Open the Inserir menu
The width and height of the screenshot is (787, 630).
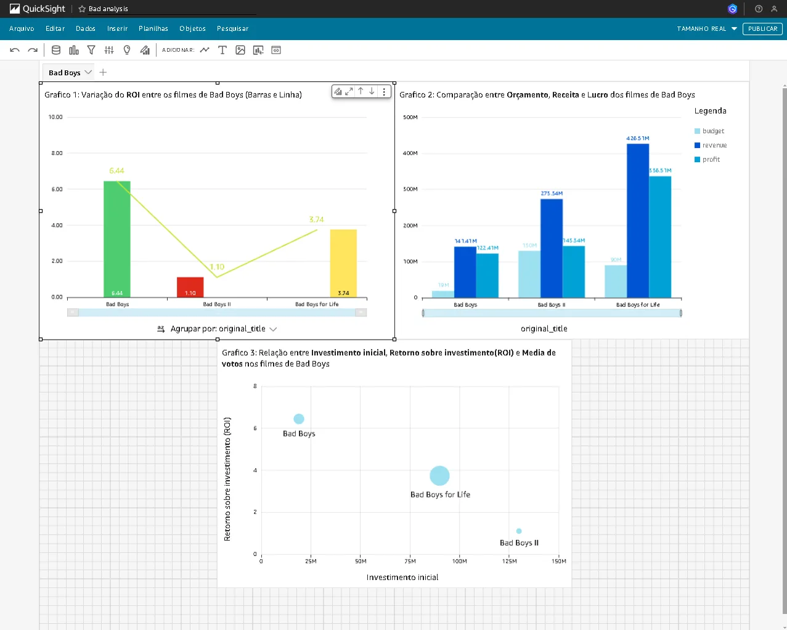(x=117, y=28)
